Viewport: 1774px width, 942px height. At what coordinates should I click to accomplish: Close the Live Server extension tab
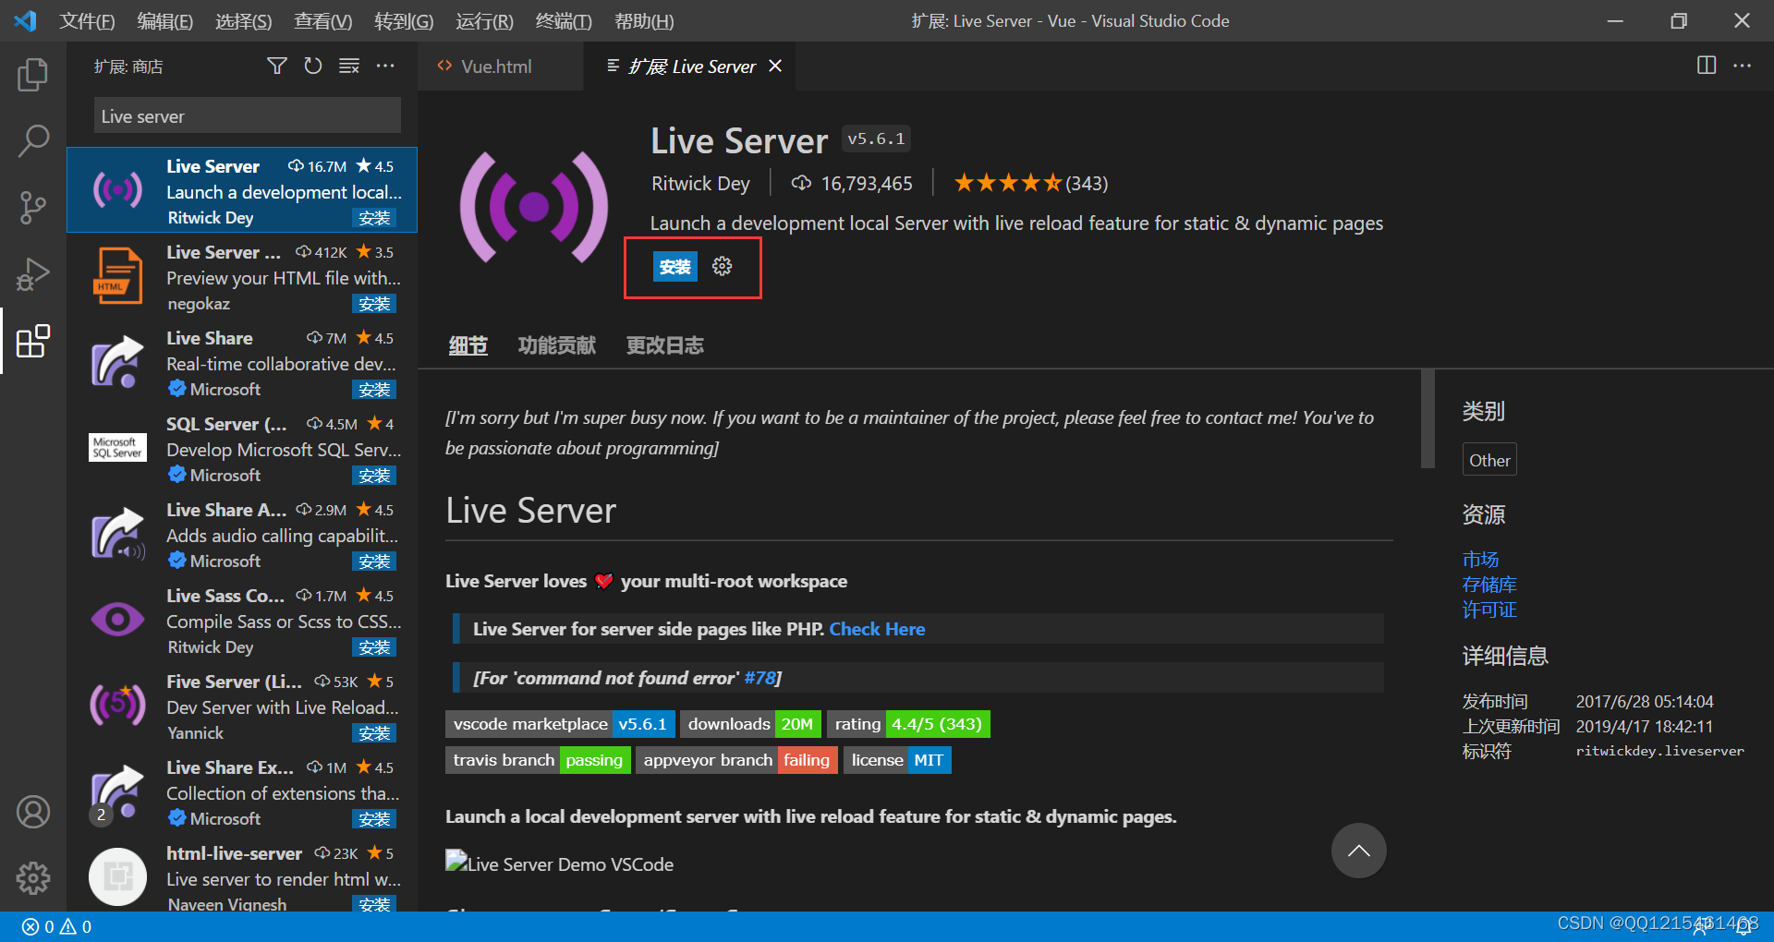point(775,66)
